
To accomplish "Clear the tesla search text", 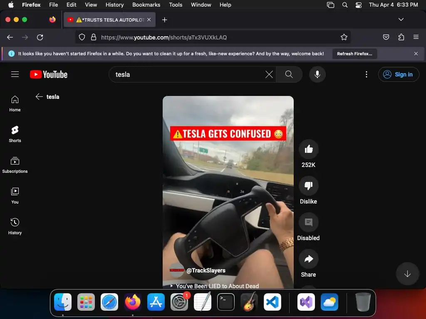I will click(x=269, y=74).
